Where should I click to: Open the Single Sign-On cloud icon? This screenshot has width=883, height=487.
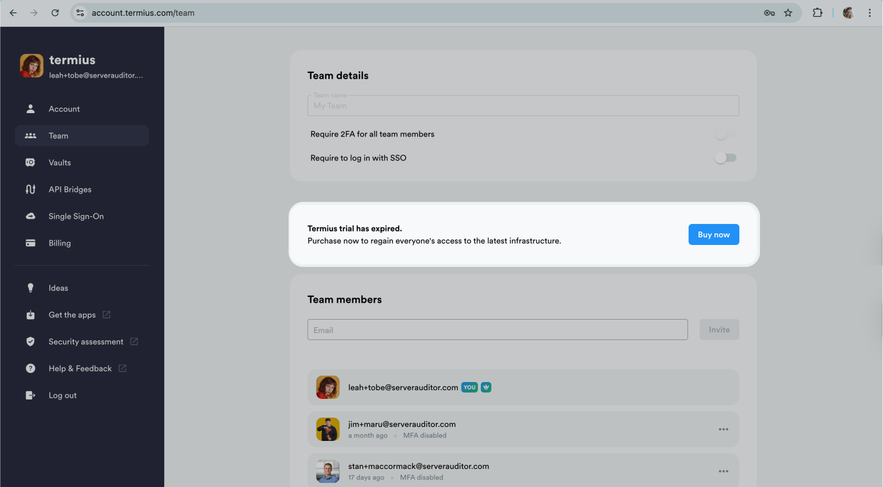coord(30,216)
